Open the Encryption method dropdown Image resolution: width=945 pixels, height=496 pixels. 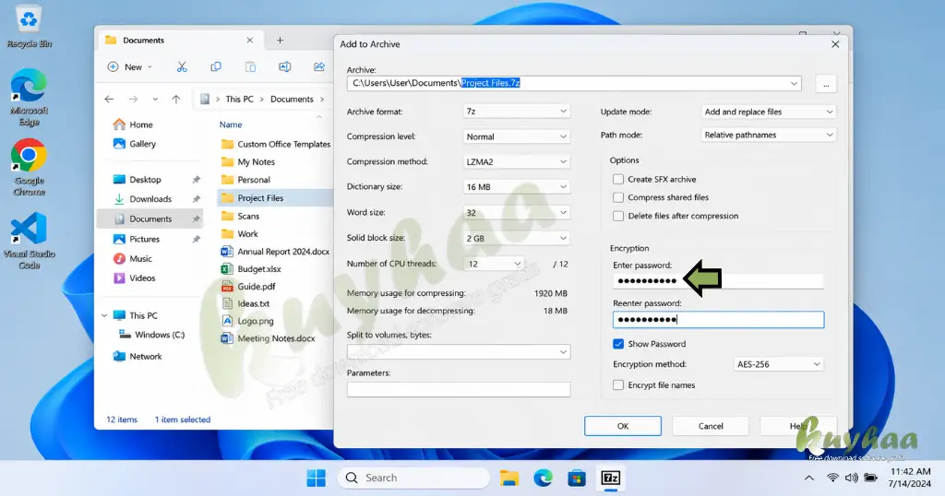(x=778, y=364)
